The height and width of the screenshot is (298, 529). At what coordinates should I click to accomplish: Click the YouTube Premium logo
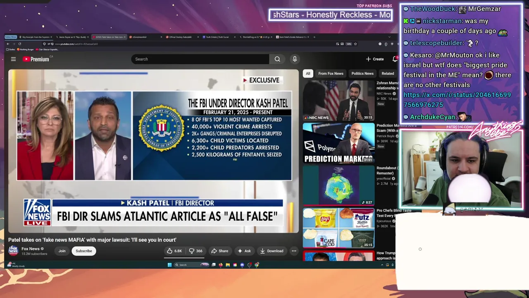(36, 59)
